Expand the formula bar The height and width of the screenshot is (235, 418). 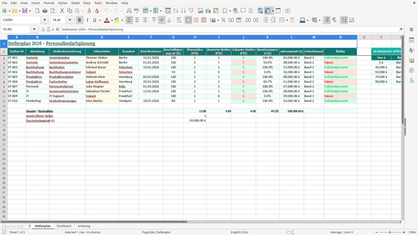tap(401, 29)
